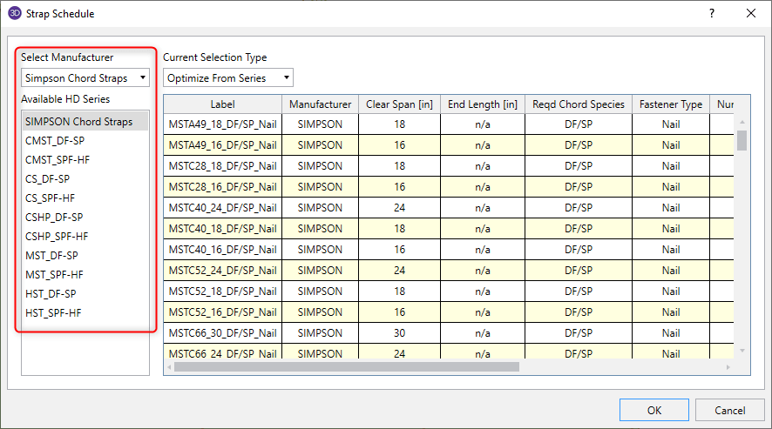This screenshot has width=772, height=429.
Task: Choose CMST_DF-SP from HD series list
Action: pos(55,141)
